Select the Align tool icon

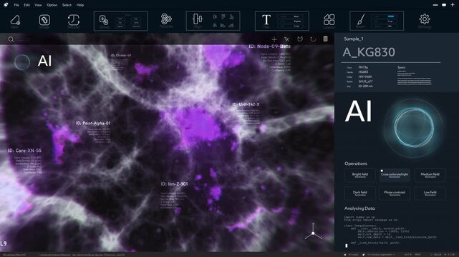[x=198, y=19]
